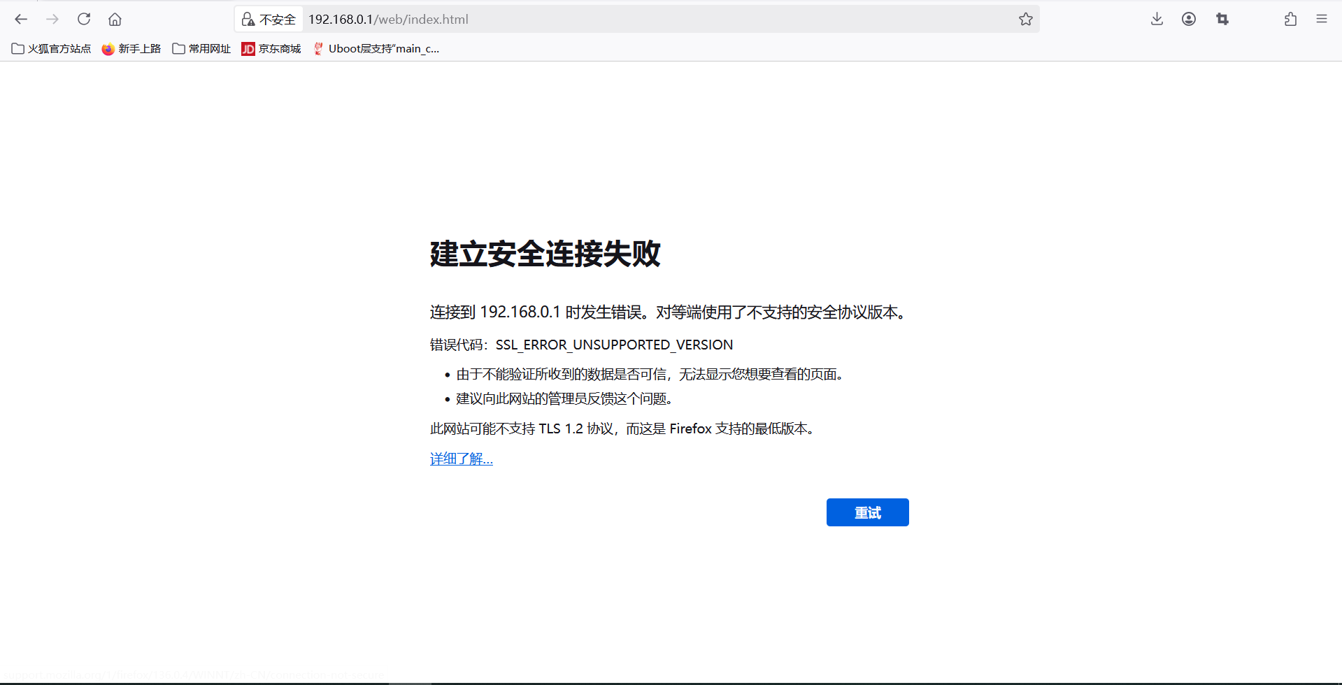
Task: Open the Firefox account panel
Action: [1188, 20]
